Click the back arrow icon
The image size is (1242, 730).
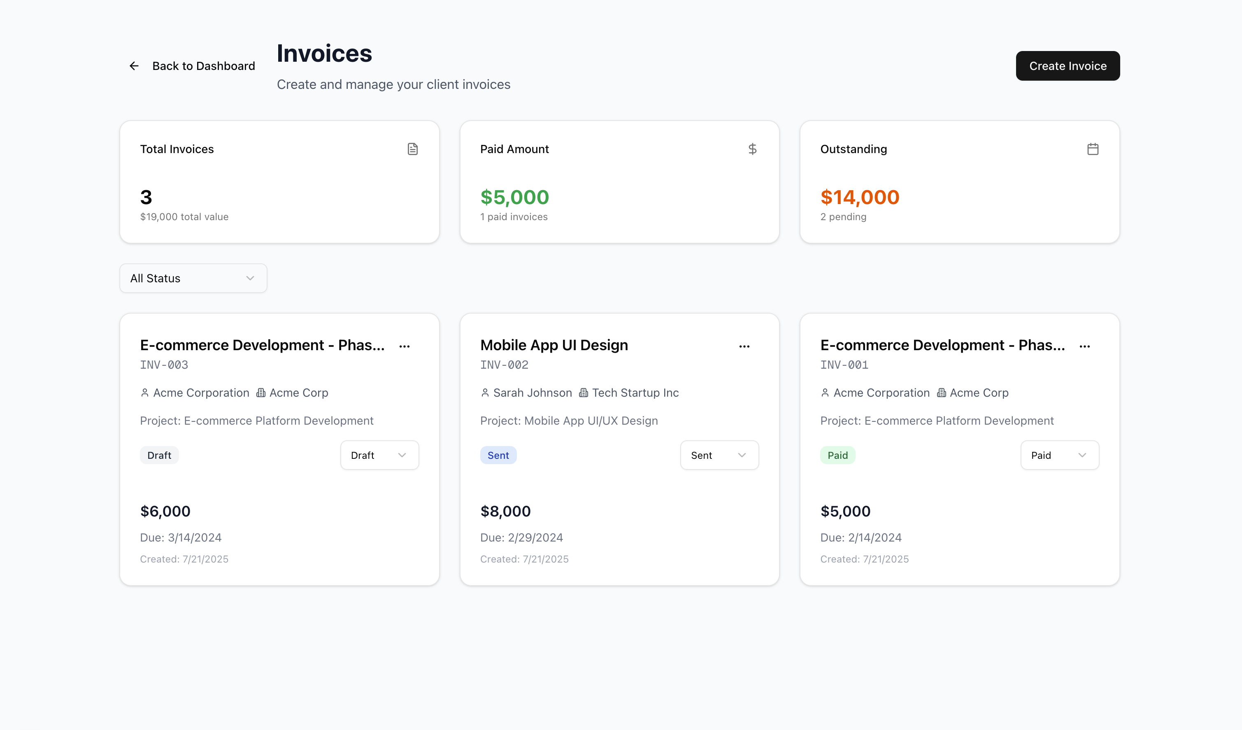pyautogui.click(x=134, y=66)
